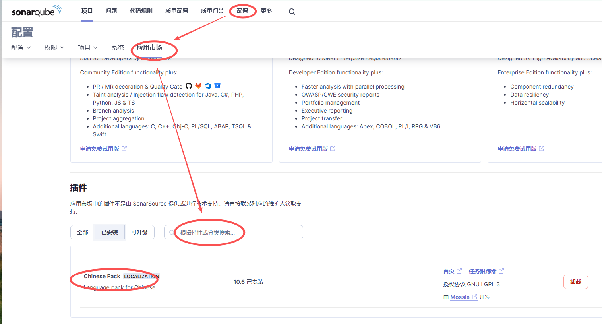Focus the plugin search input field
Viewport: 602px width, 324px height.
point(234,232)
